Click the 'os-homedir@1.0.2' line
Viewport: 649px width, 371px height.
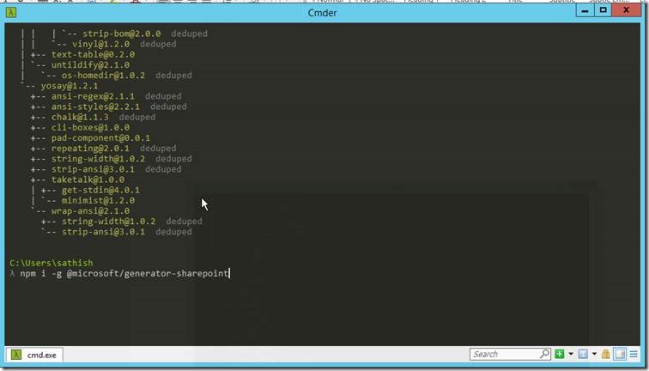click(x=103, y=76)
